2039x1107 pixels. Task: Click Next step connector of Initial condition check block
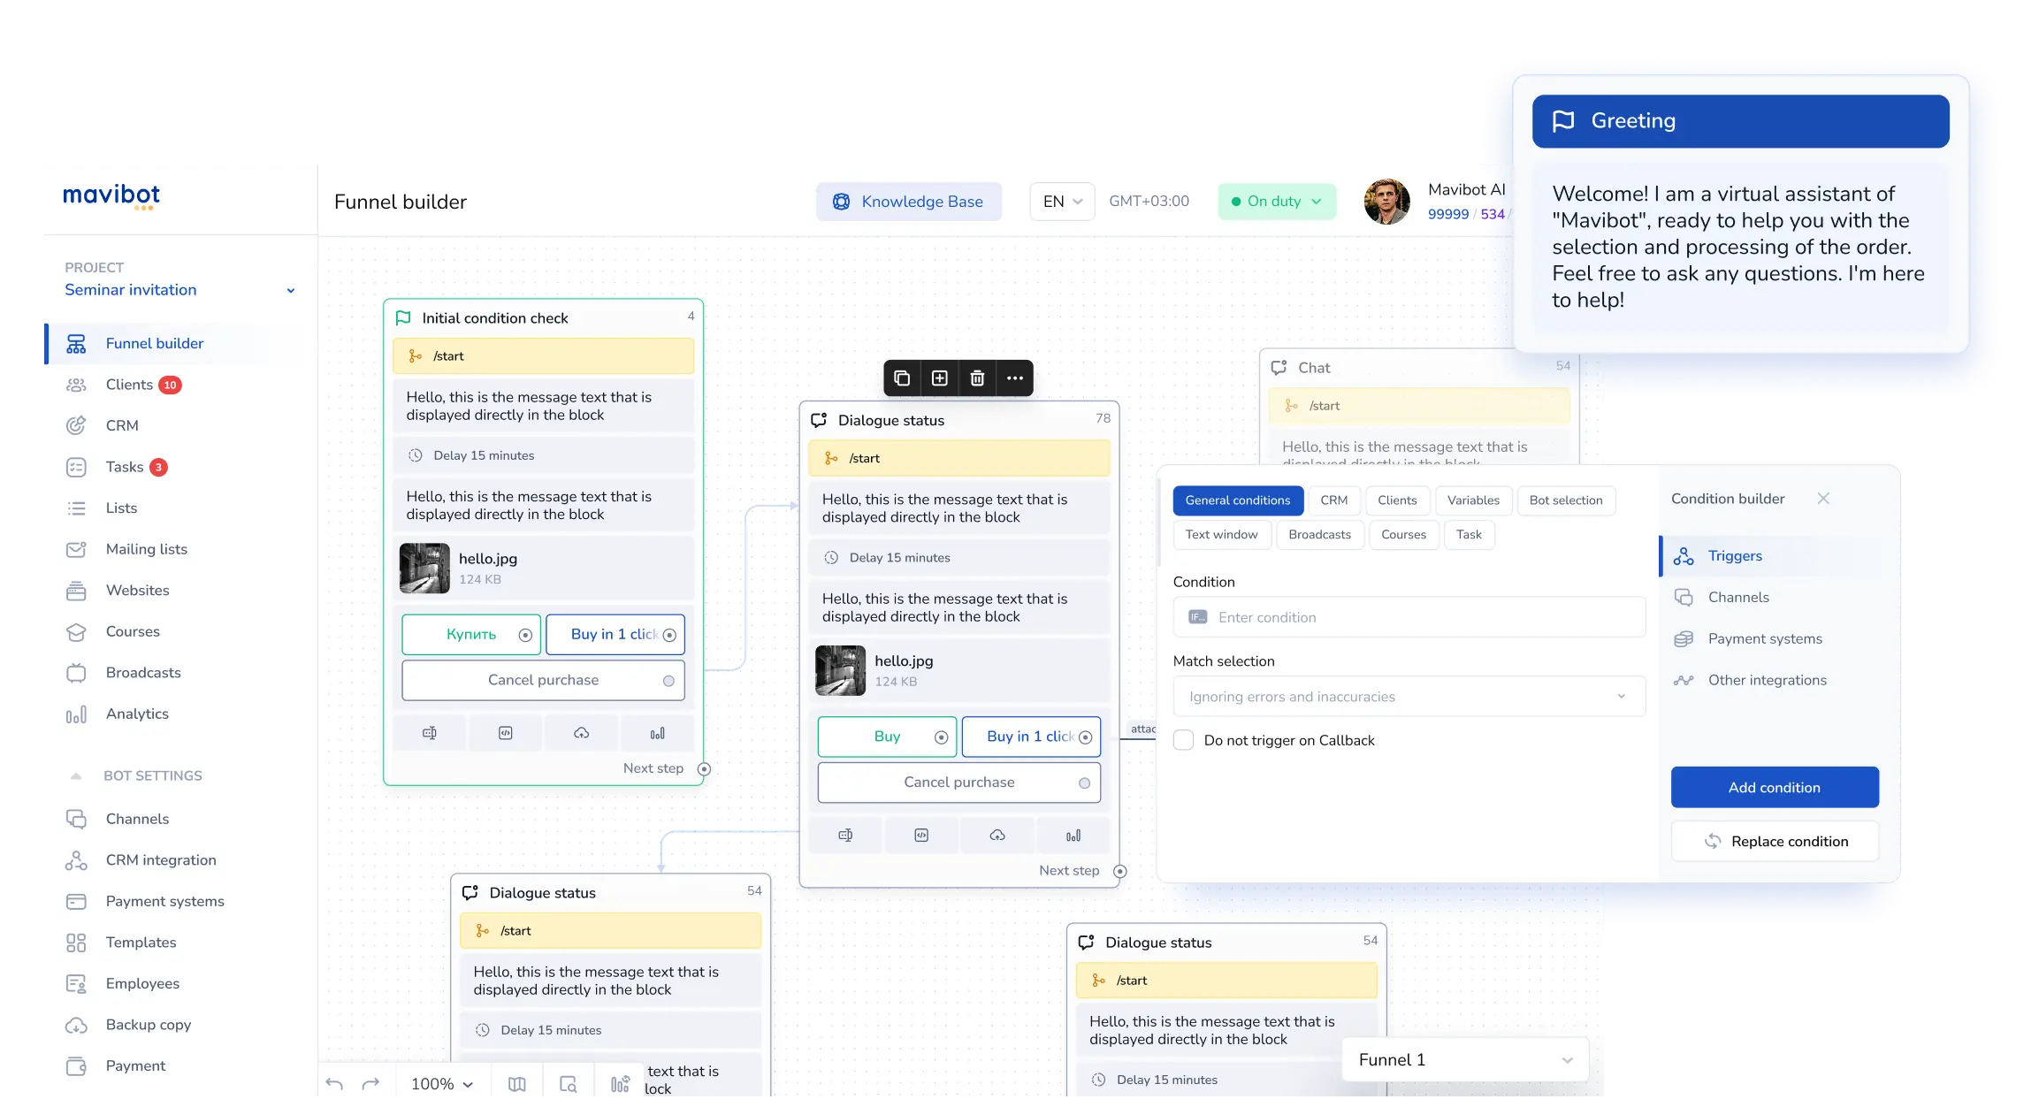coord(704,769)
